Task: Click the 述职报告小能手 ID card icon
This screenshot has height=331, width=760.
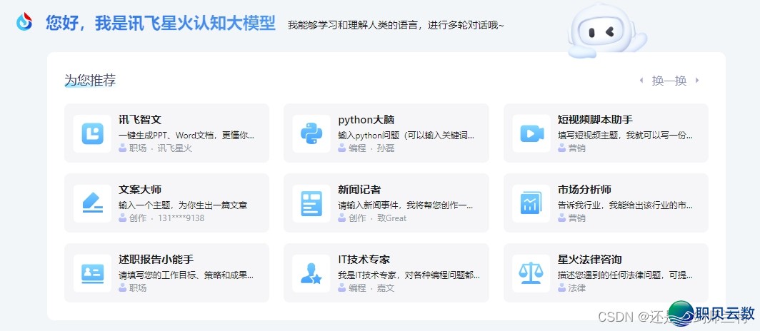Action: [92, 273]
